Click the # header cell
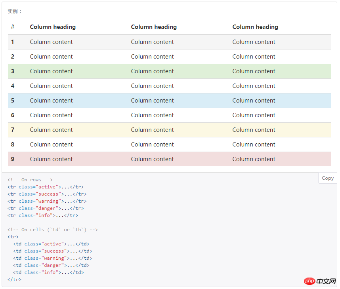This screenshot has height=289, width=340. tap(13, 27)
